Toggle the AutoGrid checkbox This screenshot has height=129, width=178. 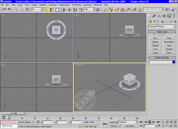pos(155,35)
